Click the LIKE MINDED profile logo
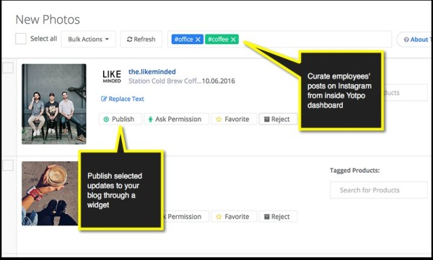 pos(112,76)
